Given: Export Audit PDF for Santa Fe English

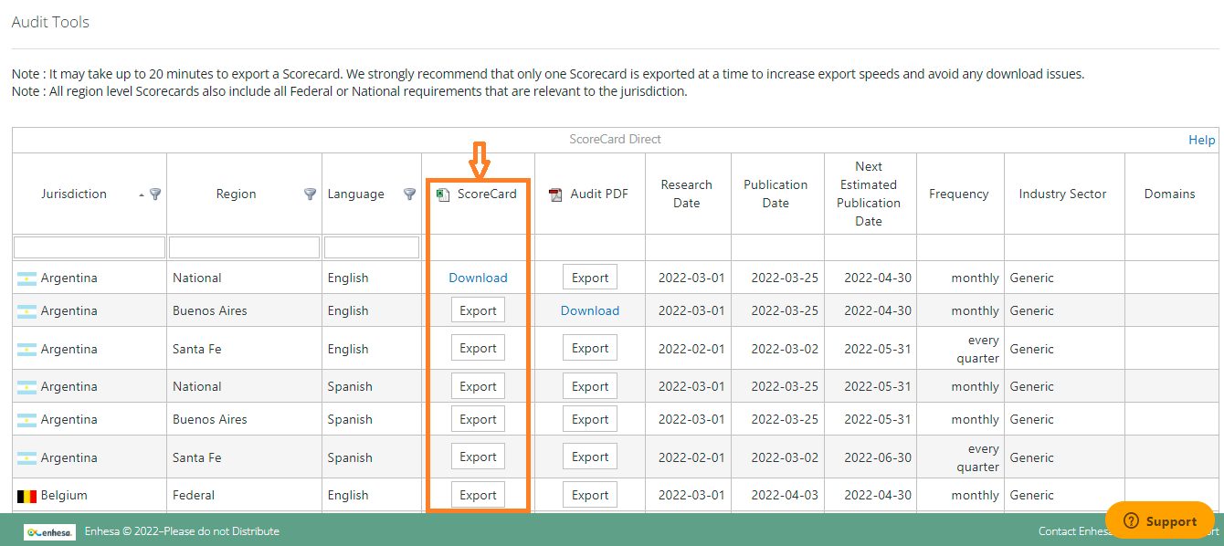Looking at the screenshot, I should pos(590,348).
